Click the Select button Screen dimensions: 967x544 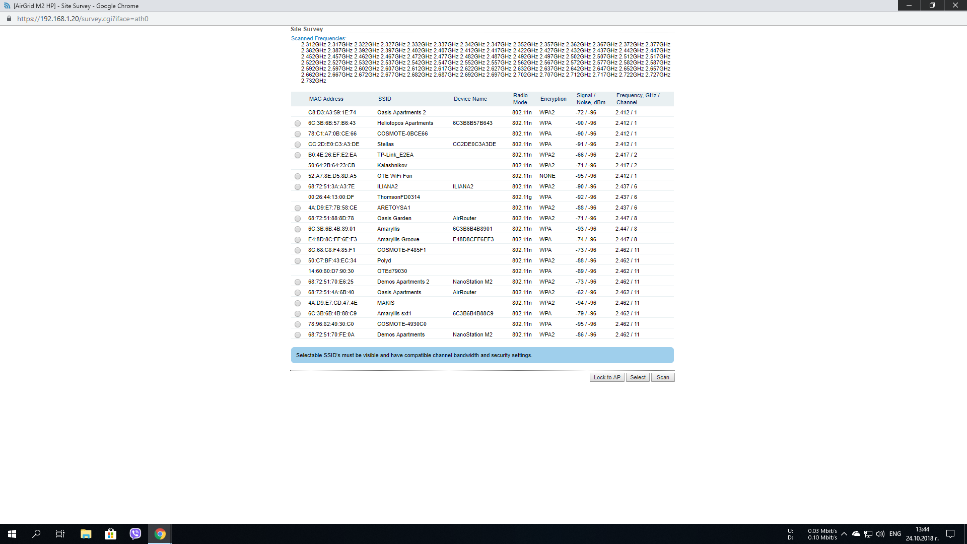(638, 377)
